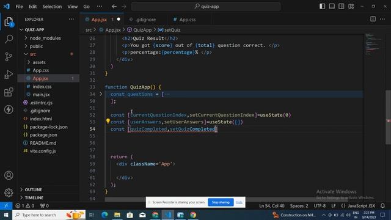The width and height of the screenshot is (391, 220).
Task: Open the Edit menu
Action: [x=32, y=7]
